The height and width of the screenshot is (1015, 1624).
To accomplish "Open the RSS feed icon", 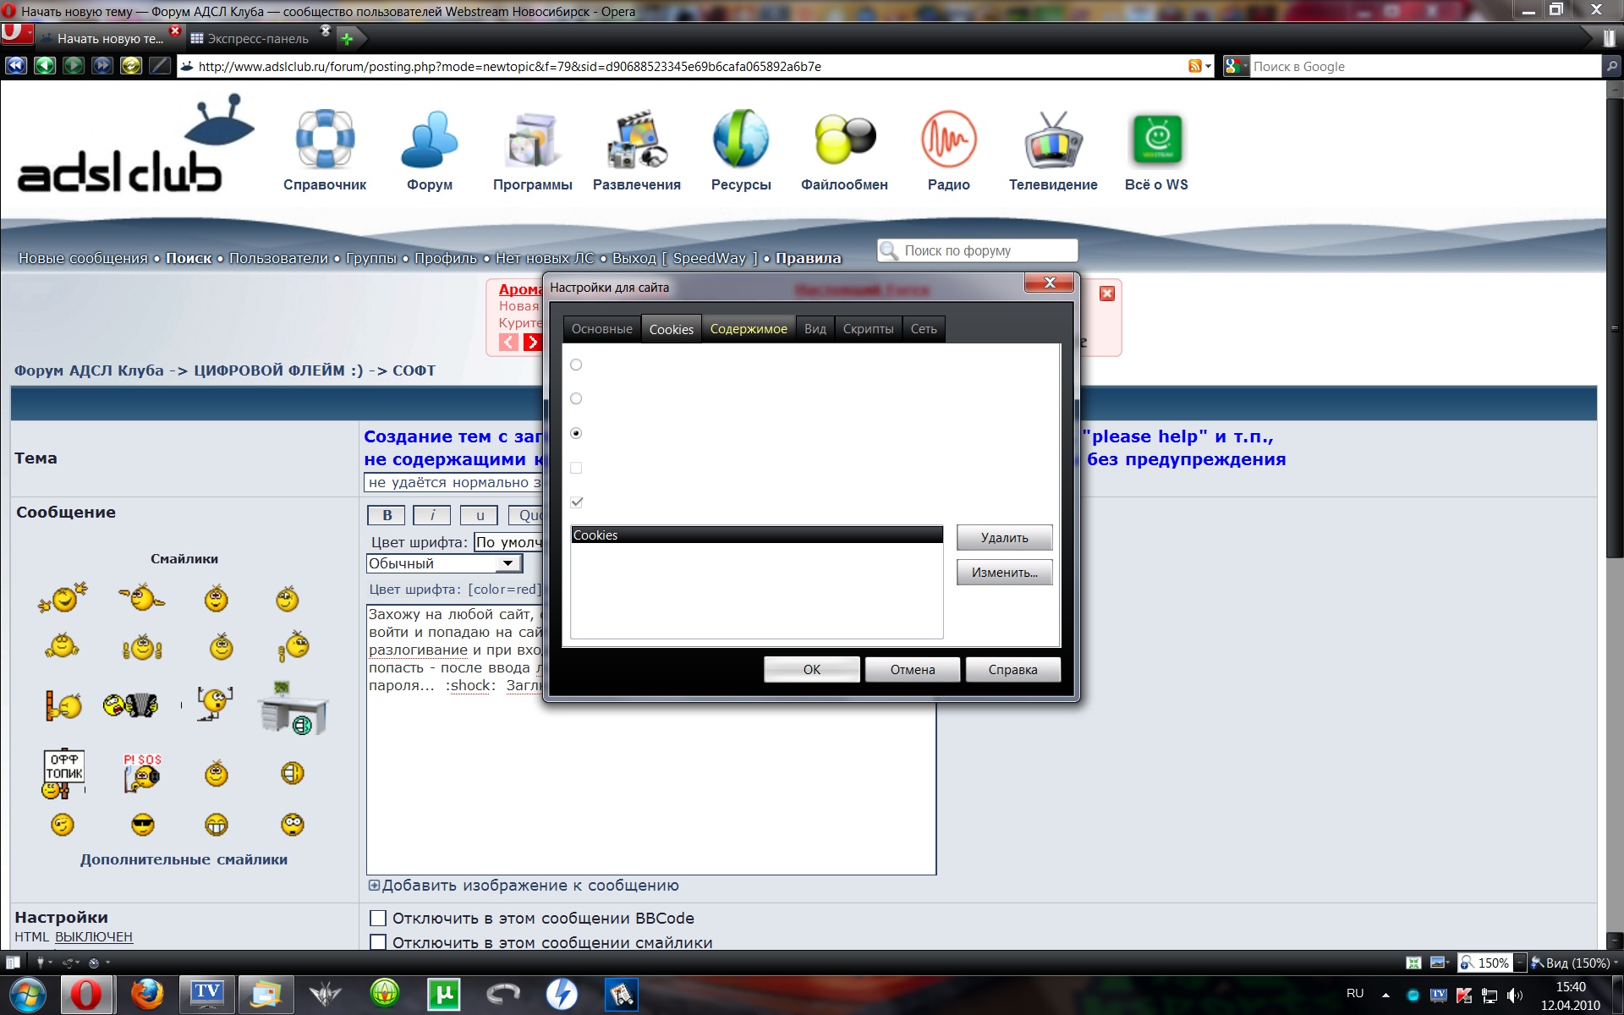I will click(x=1194, y=66).
